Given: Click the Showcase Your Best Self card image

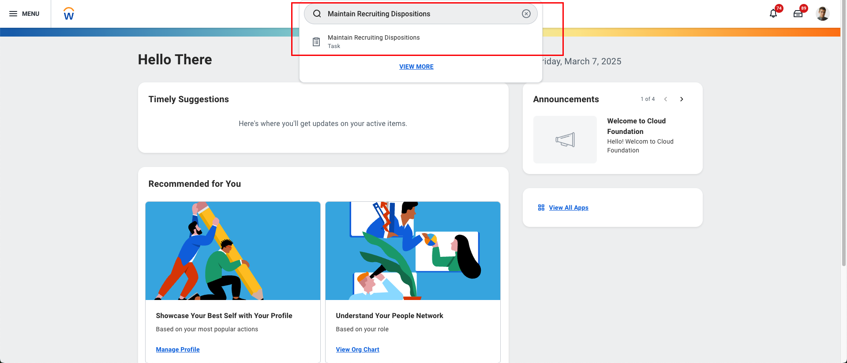Looking at the screenshot, I should pyautogui.click(x=233, y=251).
